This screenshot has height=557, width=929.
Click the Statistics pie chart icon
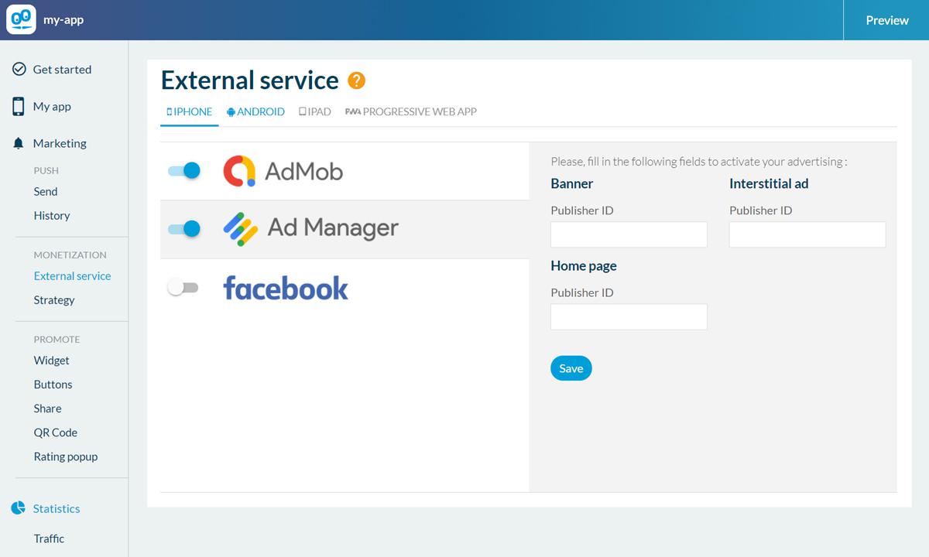coord(19,508)
